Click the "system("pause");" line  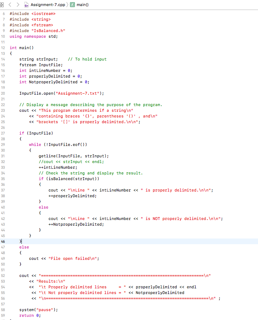click(39, 310)
